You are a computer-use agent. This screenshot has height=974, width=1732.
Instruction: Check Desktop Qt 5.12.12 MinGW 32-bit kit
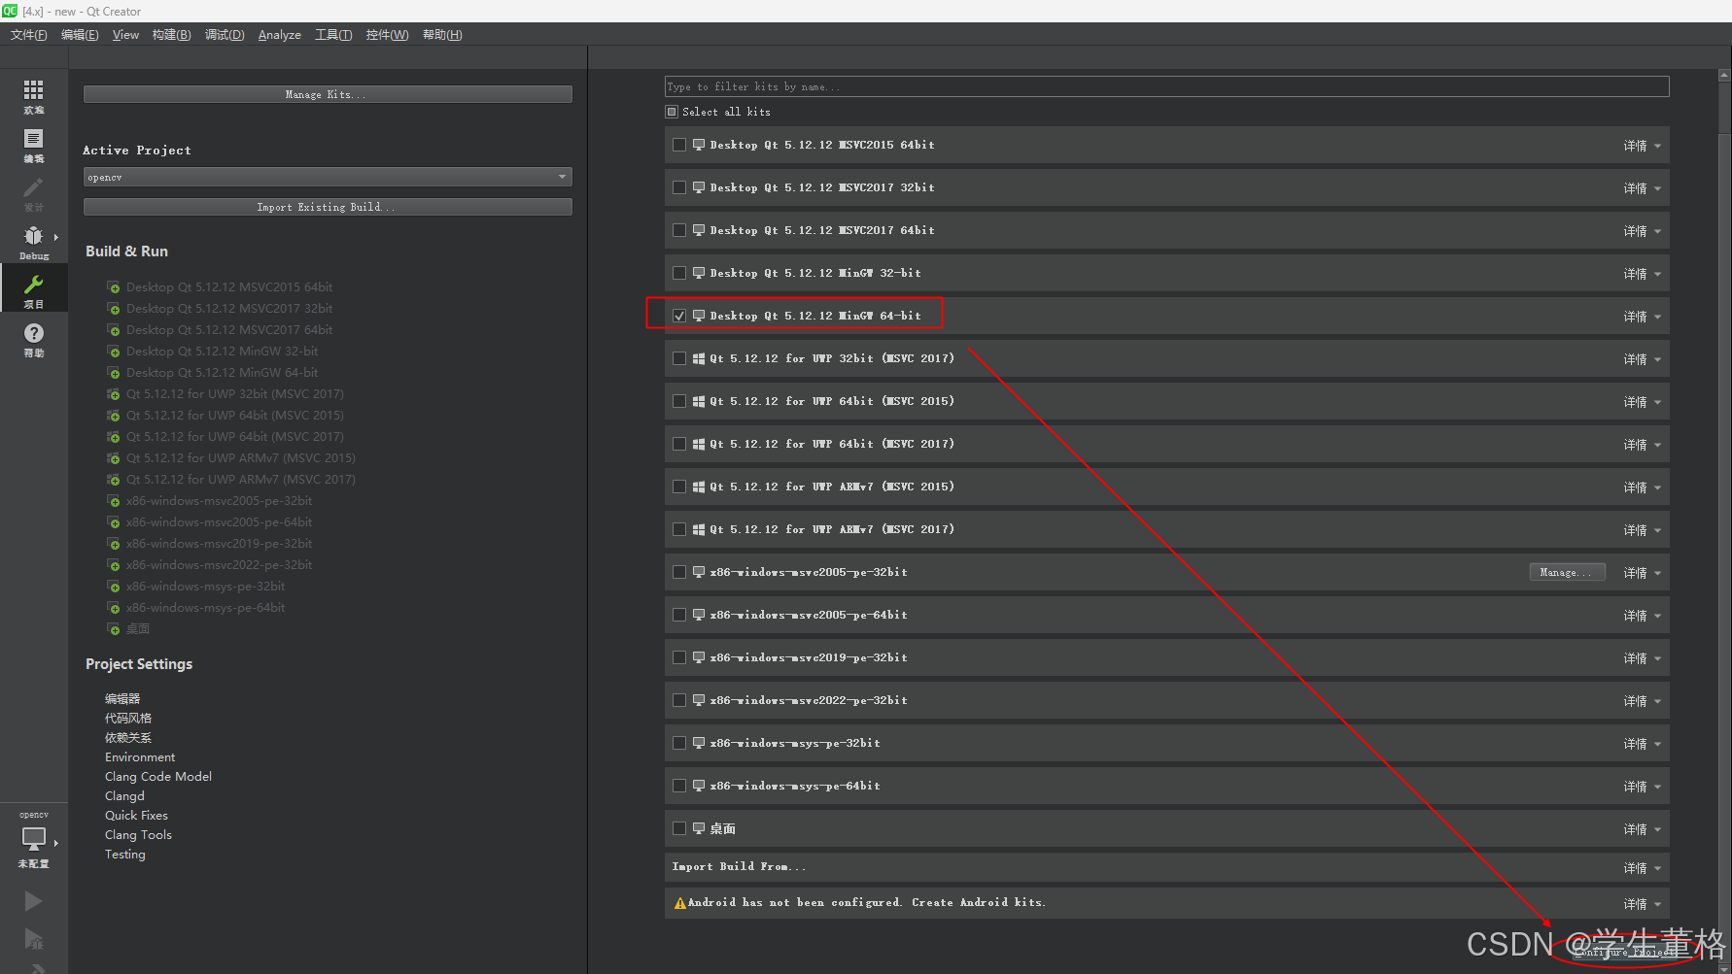tap(679, 273)
